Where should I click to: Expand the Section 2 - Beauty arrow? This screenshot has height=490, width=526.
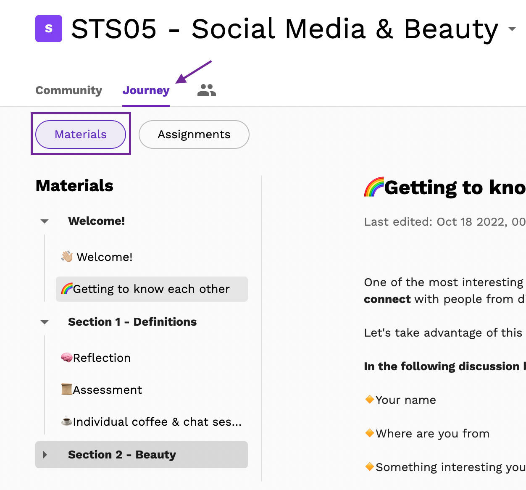[x=45, y=455]
